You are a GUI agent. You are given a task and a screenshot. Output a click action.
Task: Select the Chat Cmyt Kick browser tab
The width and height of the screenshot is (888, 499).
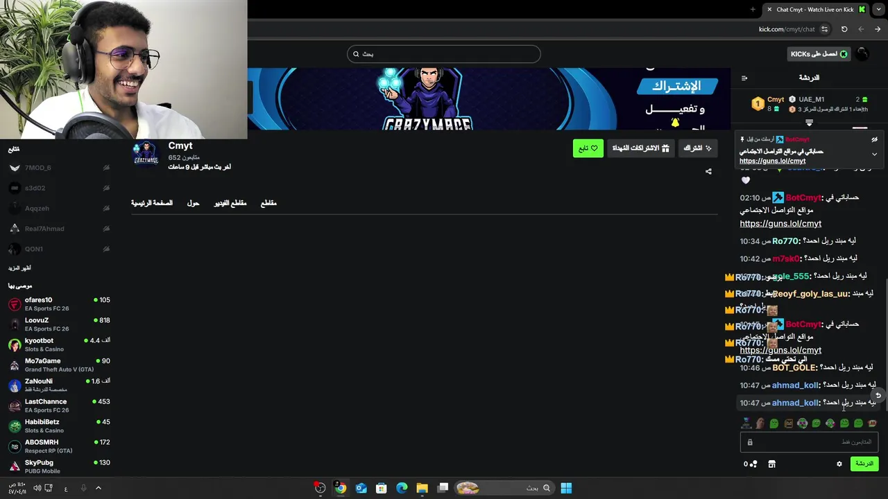click(816, 9)
